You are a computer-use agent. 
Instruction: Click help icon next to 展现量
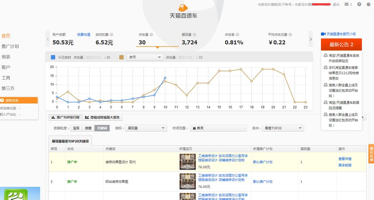tap(194, 34)
